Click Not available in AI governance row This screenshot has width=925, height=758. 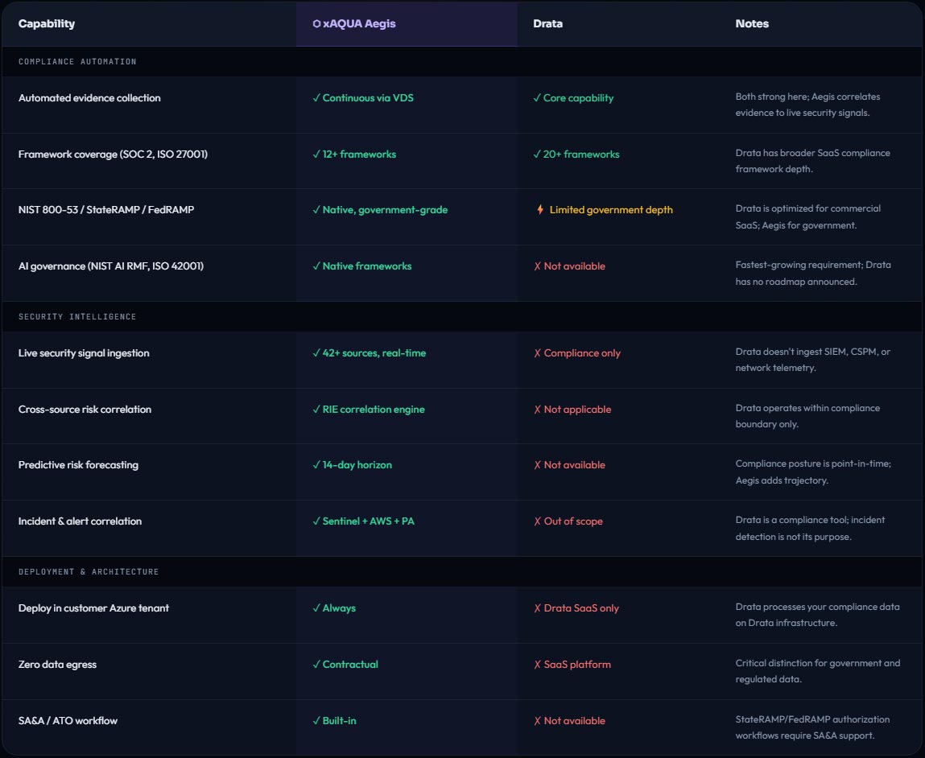tap(570, 266)
